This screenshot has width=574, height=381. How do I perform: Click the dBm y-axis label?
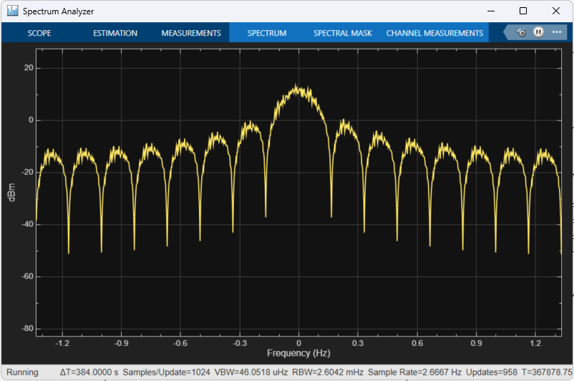[11, 193]
